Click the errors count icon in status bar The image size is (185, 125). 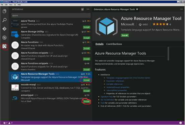[4, 123]
